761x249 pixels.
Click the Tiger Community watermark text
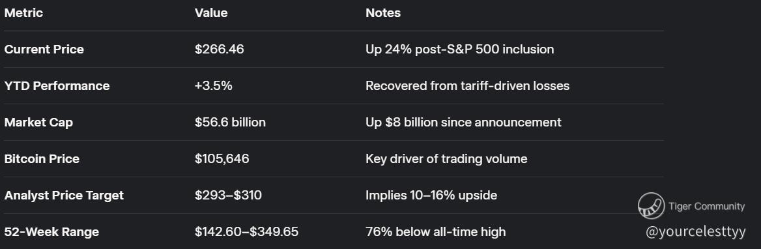click(x=706, y=206)
